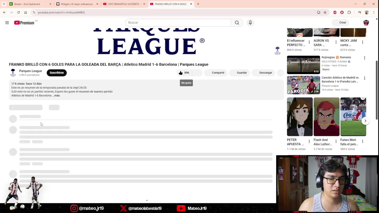Image resolution: width=379 pixels, height=213 pixels.
Task: Open the cast or install icon in address bar
Action: coord(319,12)
